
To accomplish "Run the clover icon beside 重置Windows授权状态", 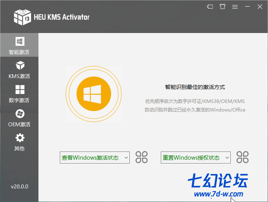I will [242, 157].
